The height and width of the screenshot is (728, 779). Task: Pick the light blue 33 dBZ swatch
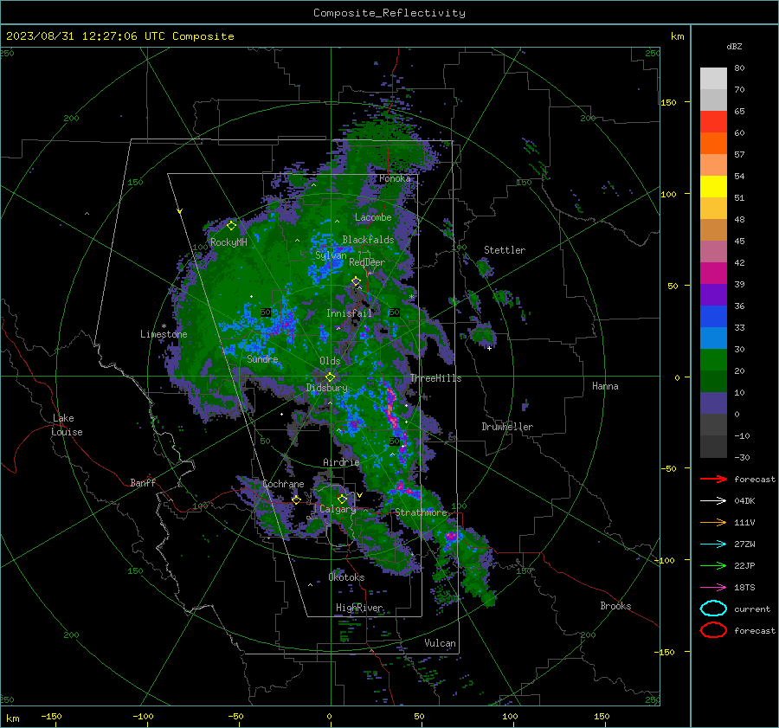[x=713, y=338]
